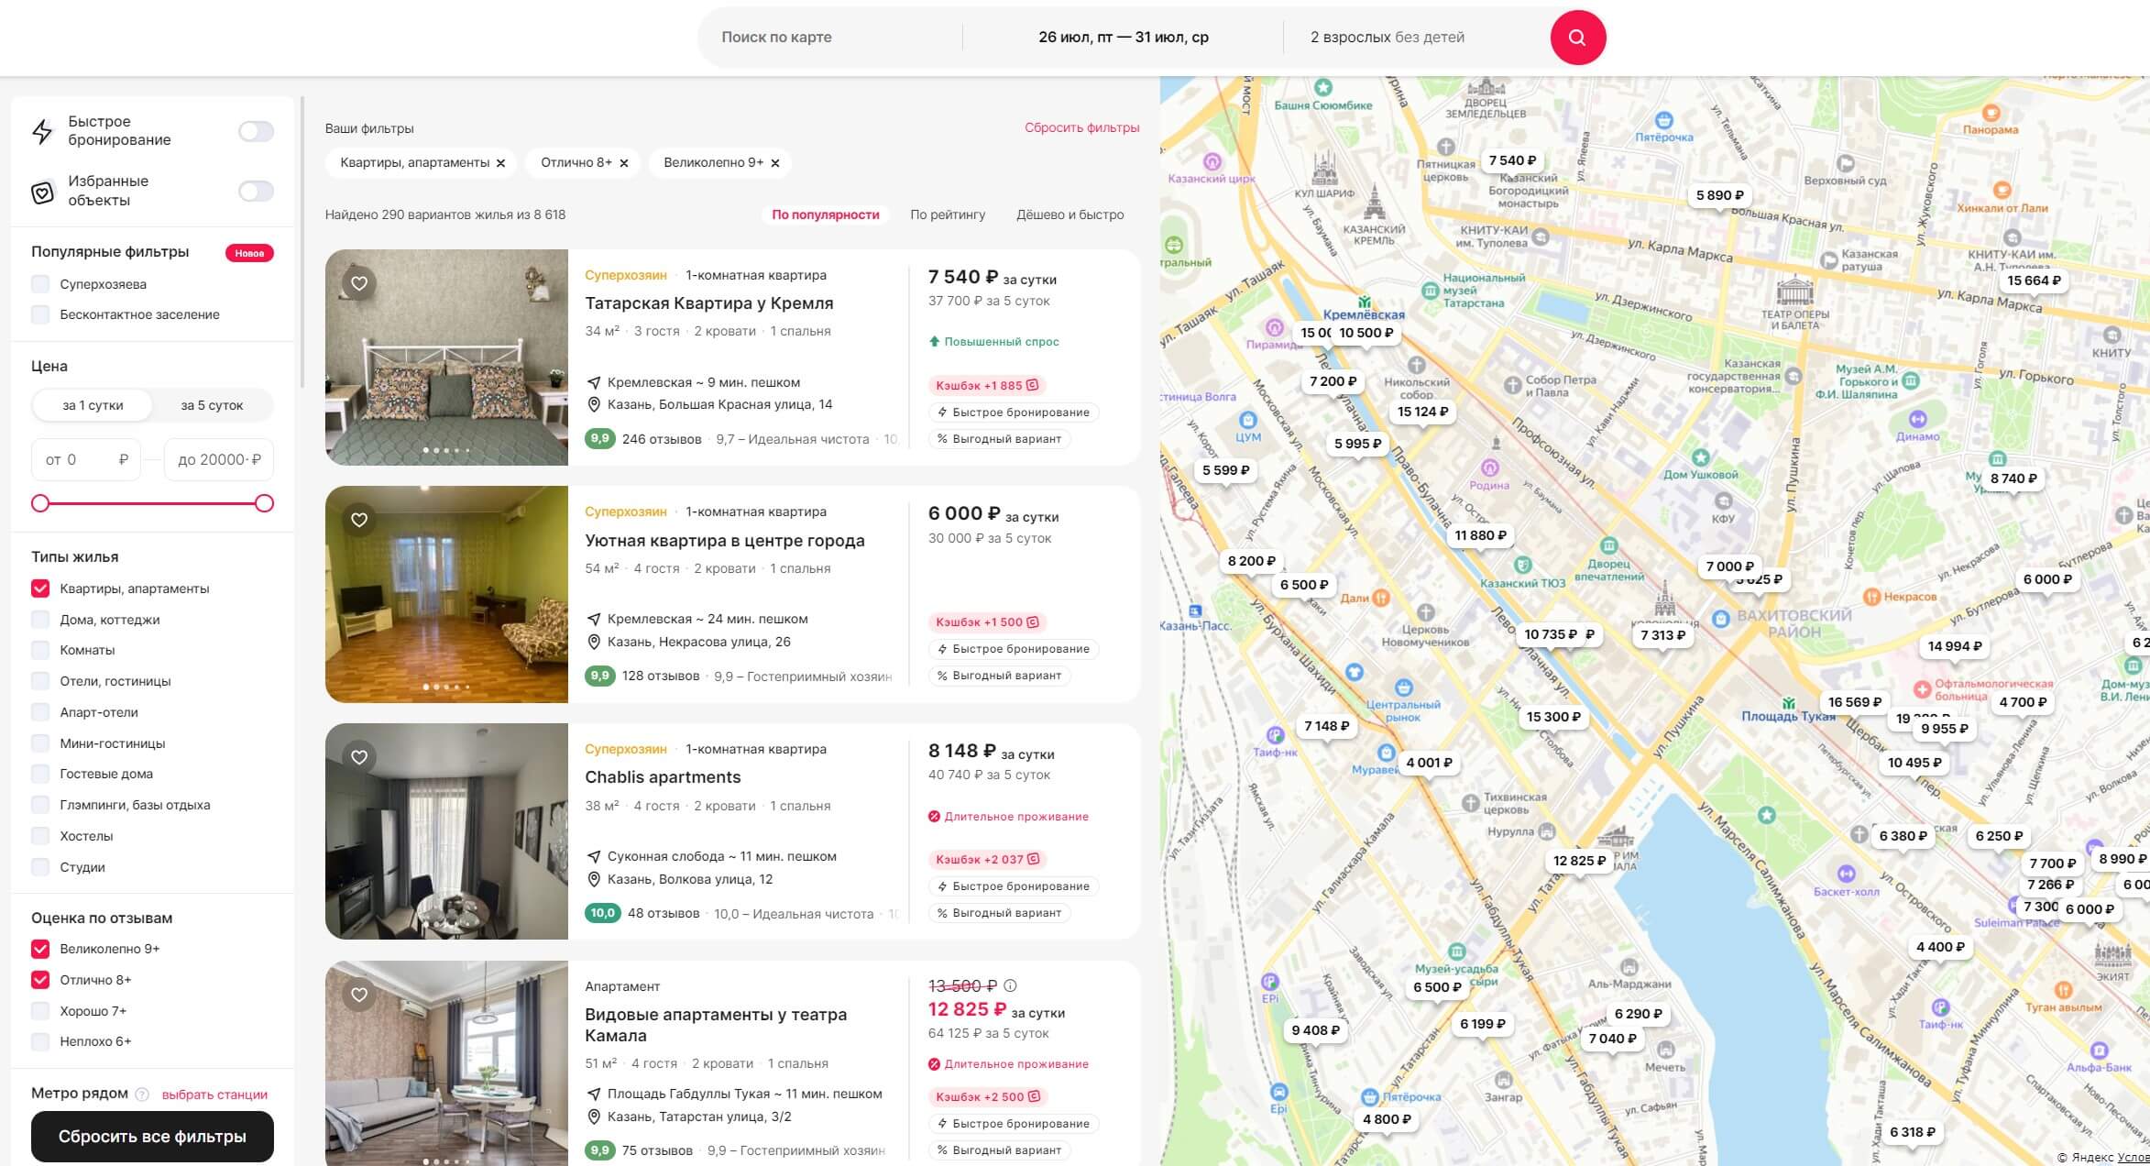Viewport: 2150px width, 1166px height.
Task: Uncheck the Великолепно 9+ rating filter
Action: pyautogui.click(x=40, y=949)
